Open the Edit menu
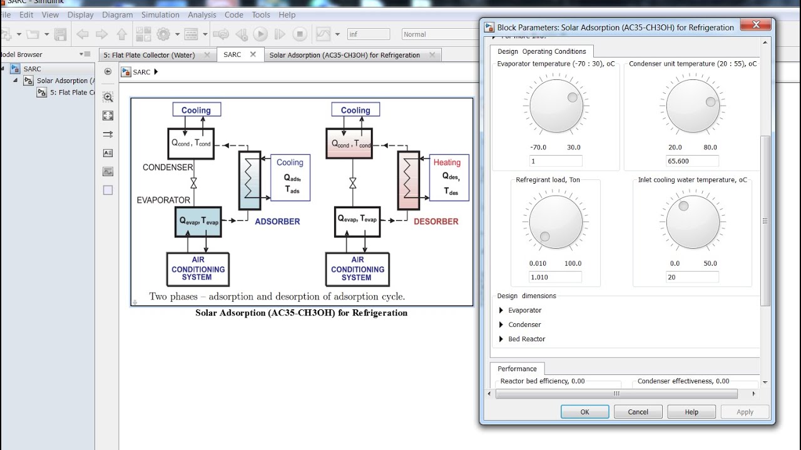The width and height of the screenshot is (801, 450). tap(26, 14)
